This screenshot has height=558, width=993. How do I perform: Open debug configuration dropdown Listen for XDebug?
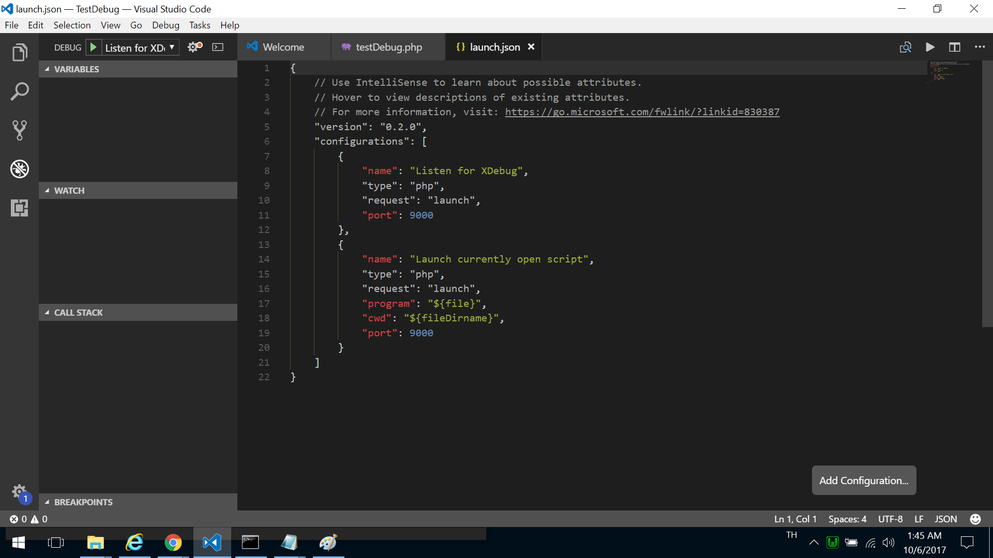140,48
